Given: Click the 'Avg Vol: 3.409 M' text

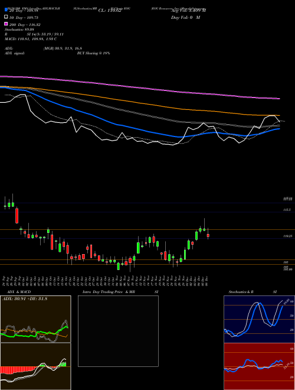Looking at the screenshot, I should tap(188, 11).
